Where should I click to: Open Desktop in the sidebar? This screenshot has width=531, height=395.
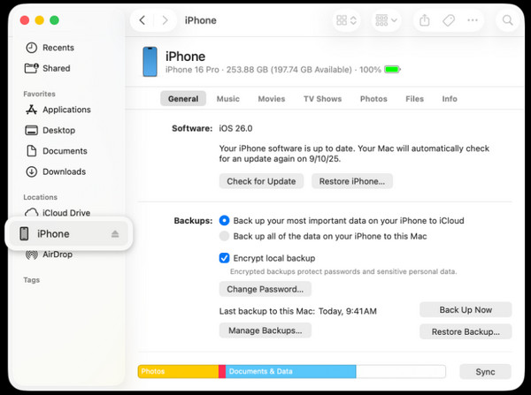point(50,130)
